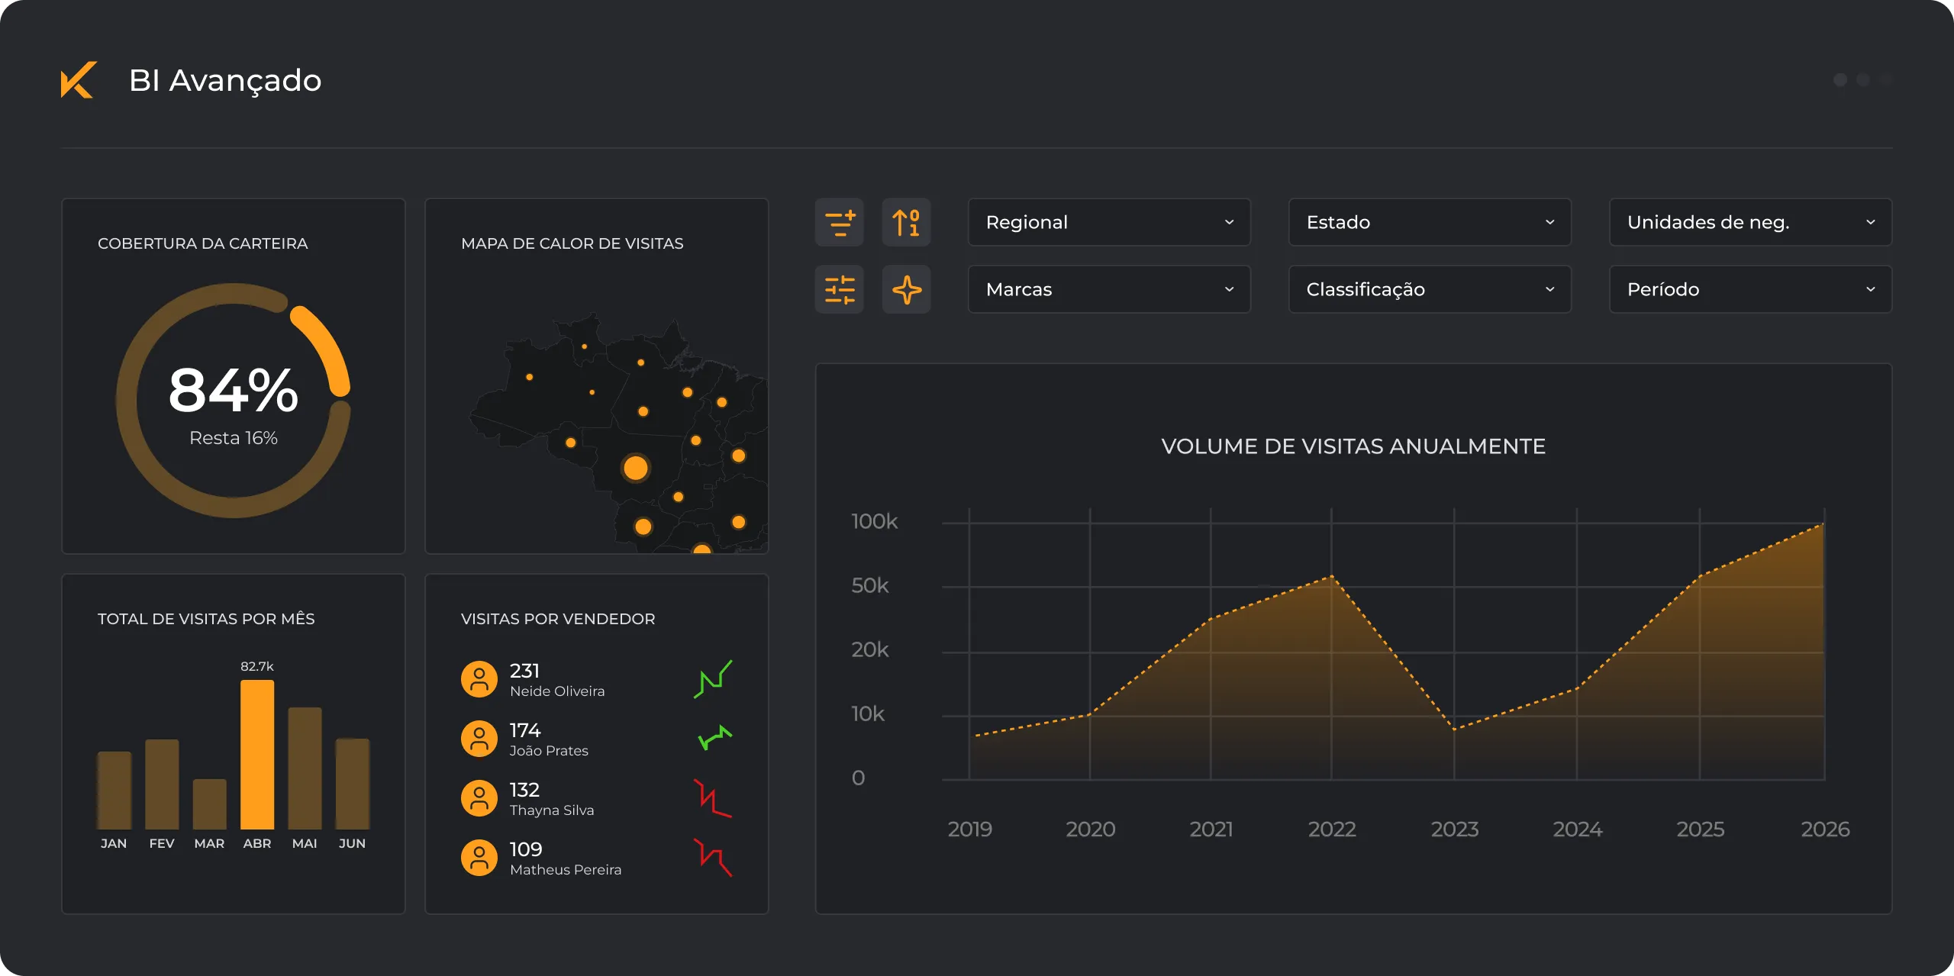Open the Classificação dropdown
The width and height of the screenshot is (1954, 976).
click(x=1429, y=289)
